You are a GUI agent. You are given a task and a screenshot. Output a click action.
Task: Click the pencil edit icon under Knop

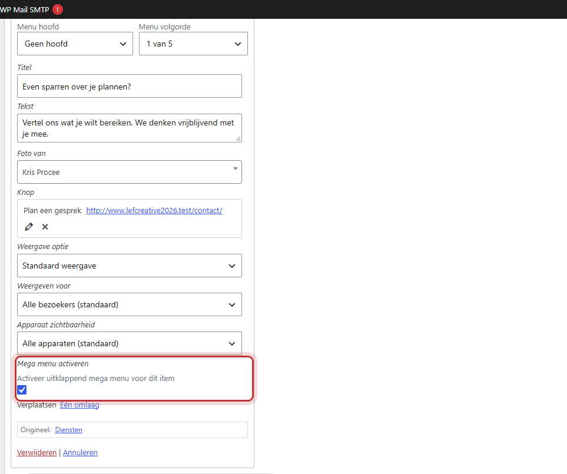coord(29,227)
